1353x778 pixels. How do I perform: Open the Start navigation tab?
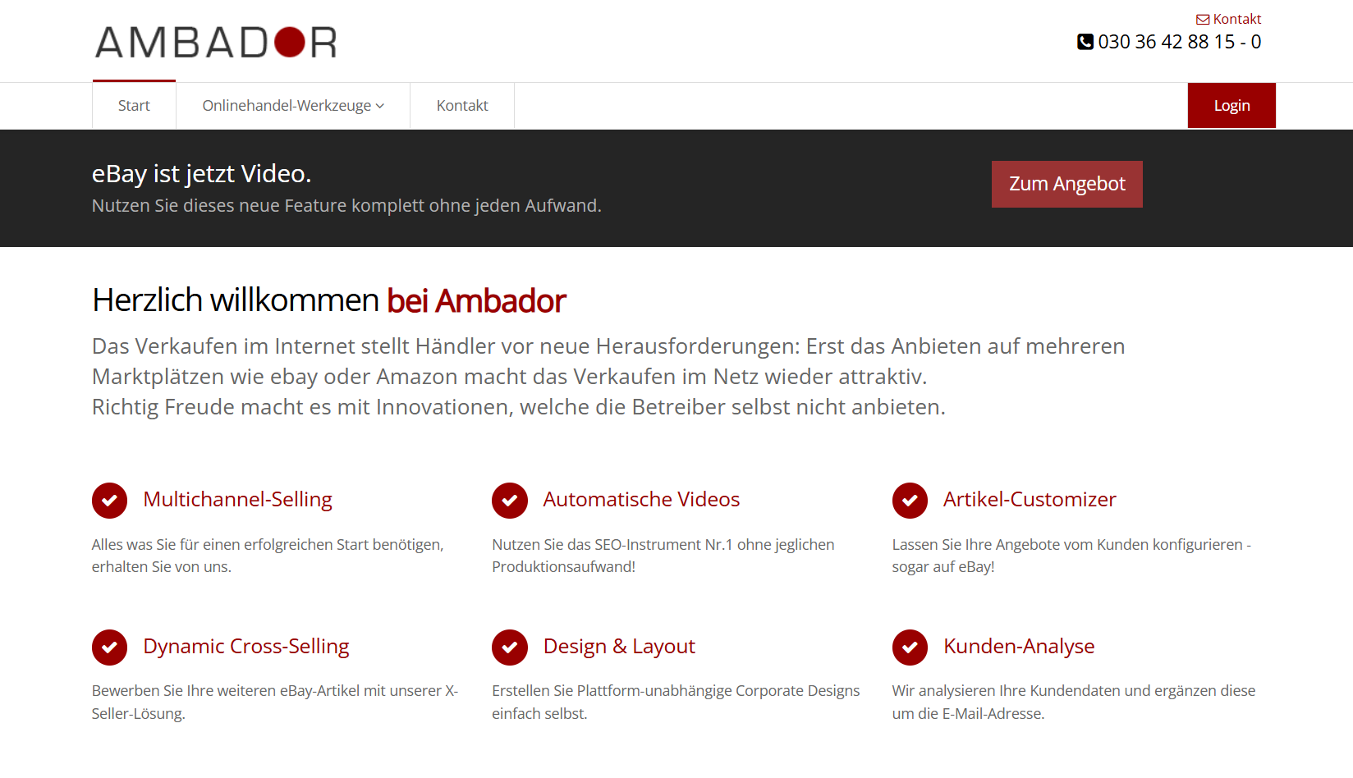(134, 106)
